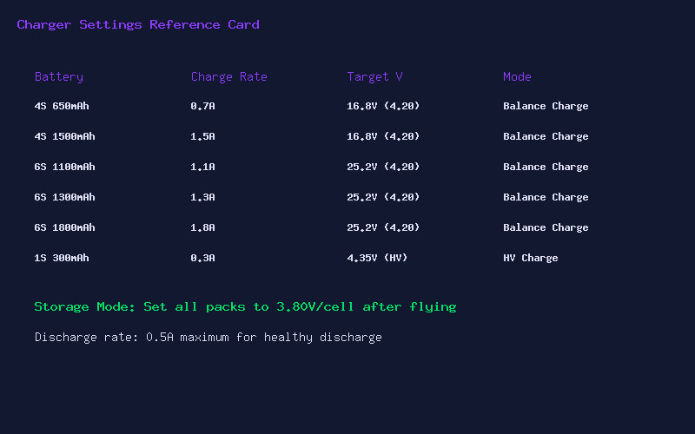
Task: Click the '1S 300mAh' battery cell
Action: click(x=62, y=258)
